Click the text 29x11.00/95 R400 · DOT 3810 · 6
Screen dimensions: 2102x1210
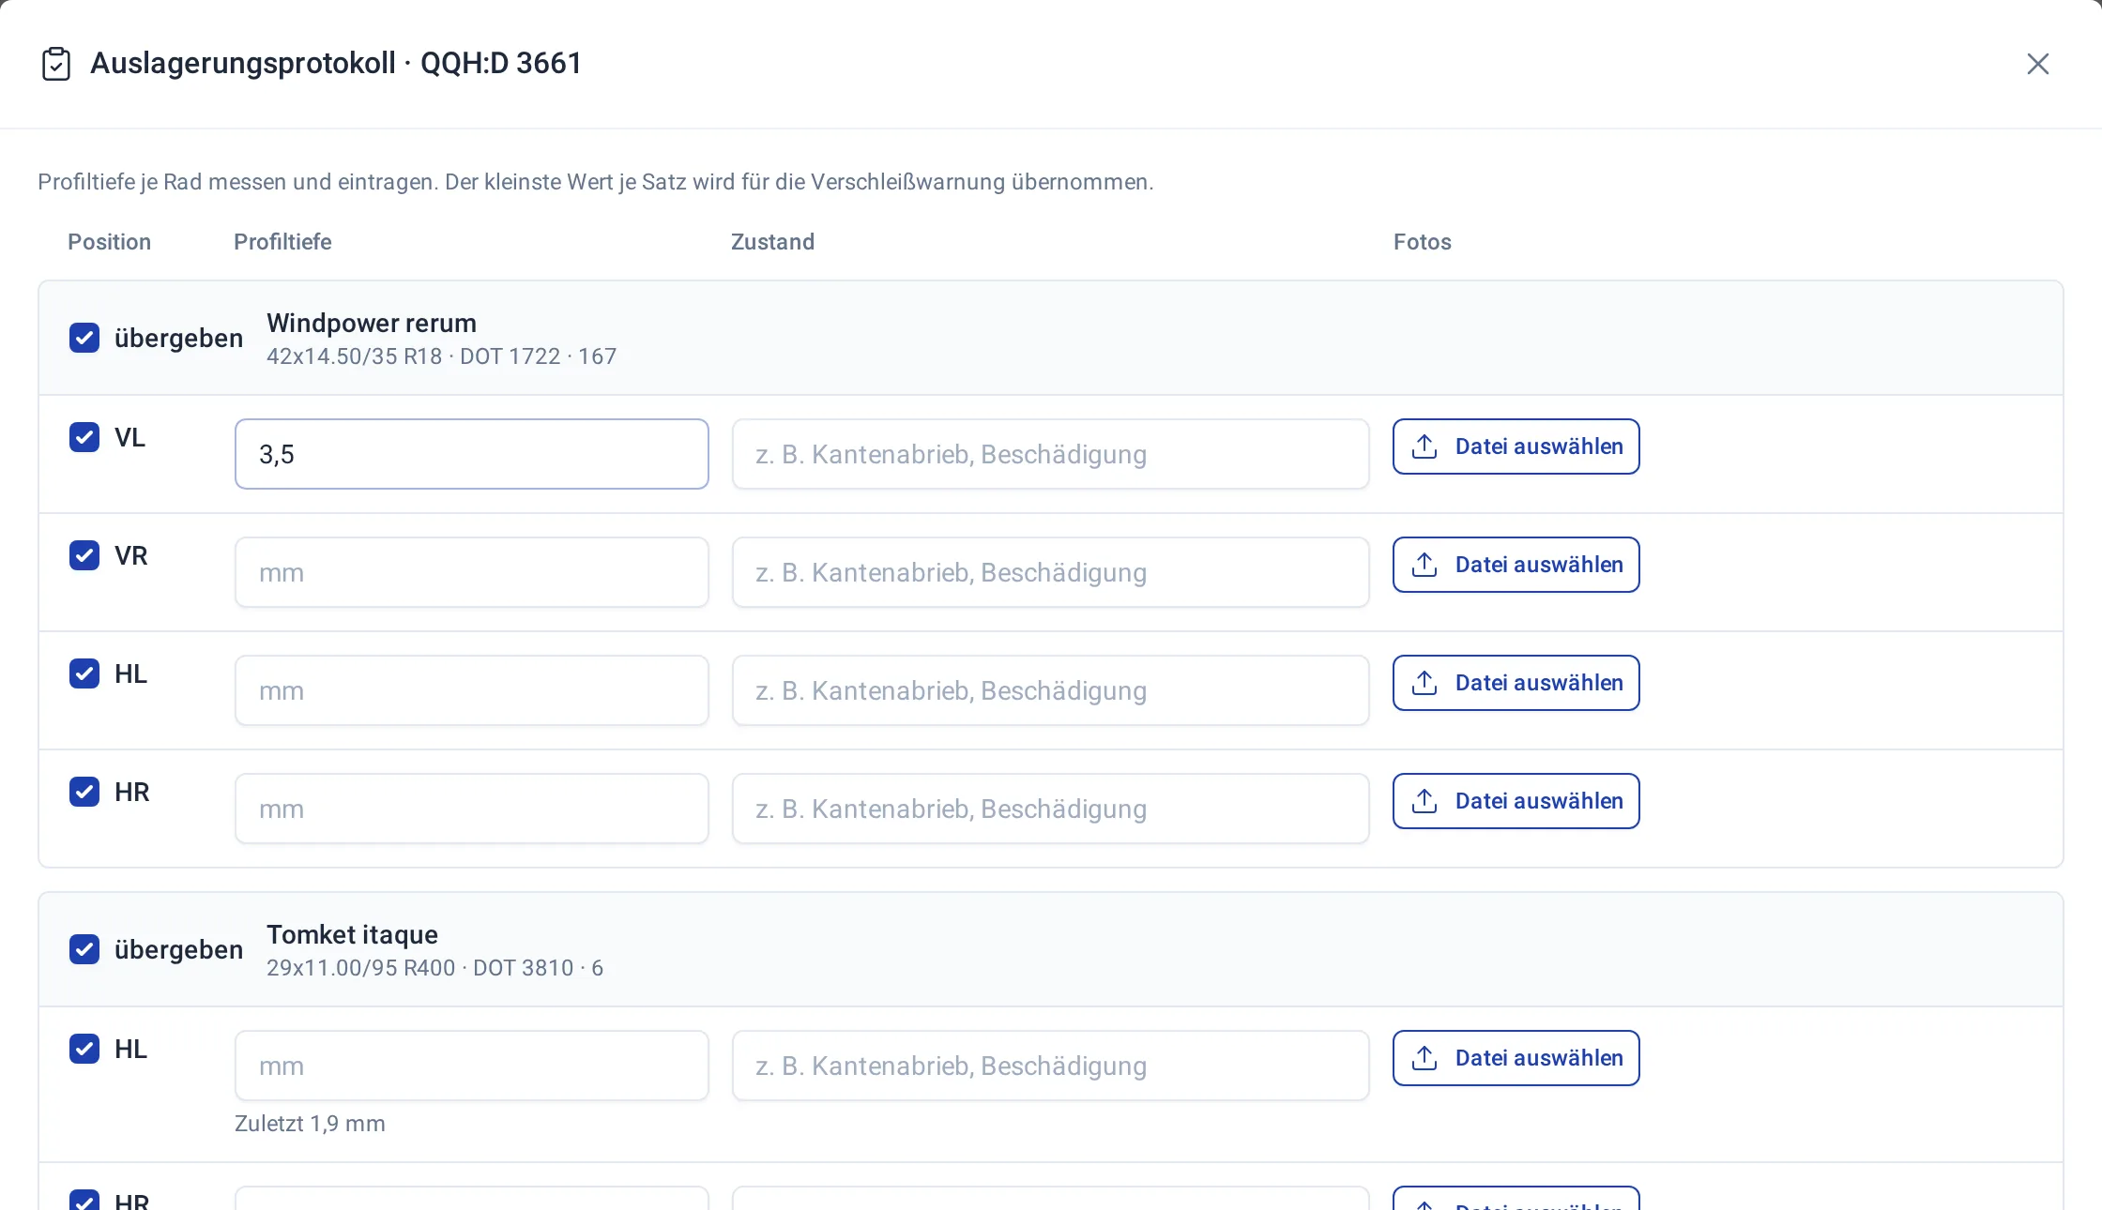434,968
